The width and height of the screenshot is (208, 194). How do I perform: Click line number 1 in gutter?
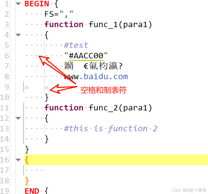pyautogui.click(x=7, y=4)
